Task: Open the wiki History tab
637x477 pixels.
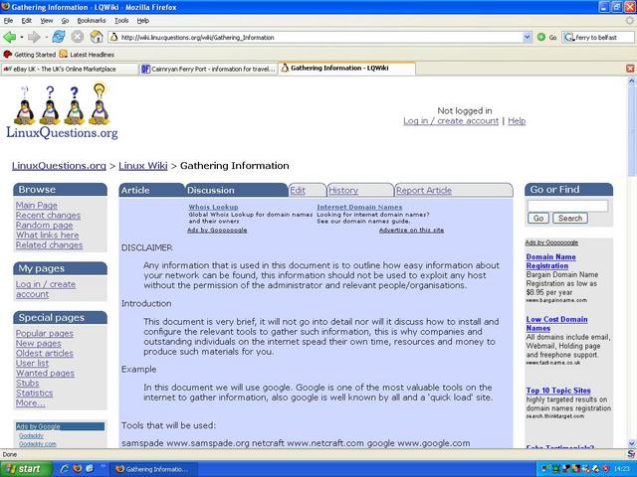Action: (343, 190)
